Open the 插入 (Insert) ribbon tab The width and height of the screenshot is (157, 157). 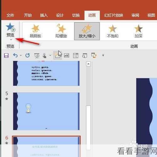pyautogui.click(x=44, y=15)
